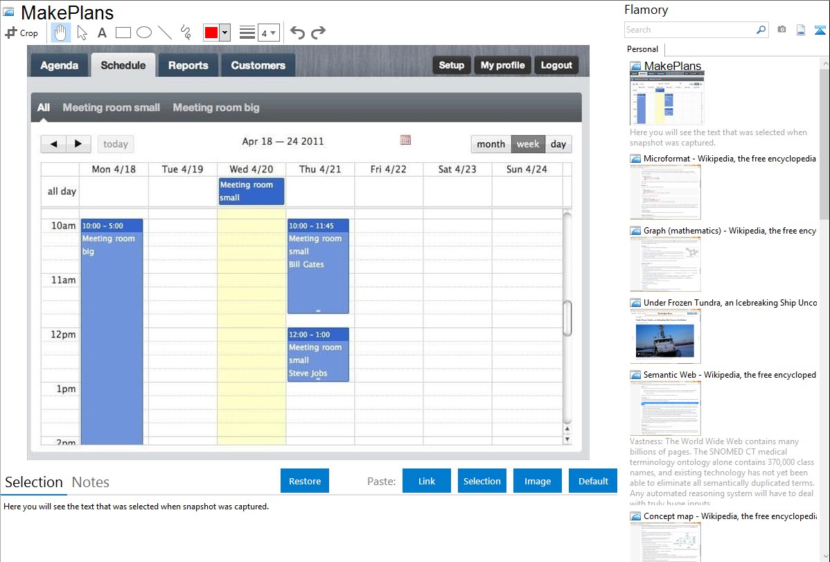Viewport: 830px width, 562px height.
Task: Click the Setup button
Action: tap(452, 65)
